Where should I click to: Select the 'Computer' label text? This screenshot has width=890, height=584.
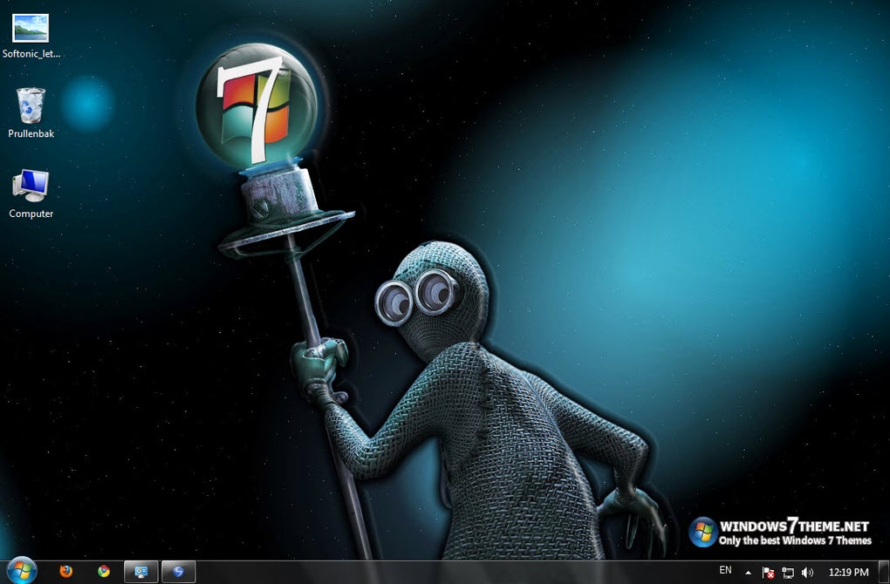click(31, 214)
